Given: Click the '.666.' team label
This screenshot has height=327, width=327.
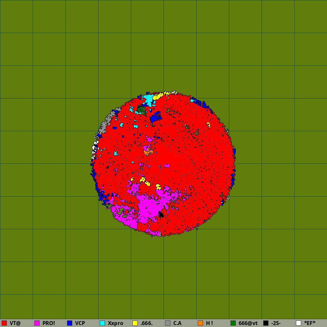Looking at the screenshot, I should pos(146,323).
